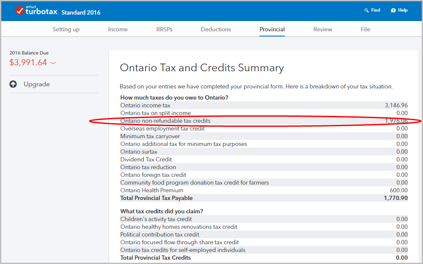This screenshot has height=264, width=423.
Task: Click the Upgrade link in sidebar
Action: tap(37, 84)
